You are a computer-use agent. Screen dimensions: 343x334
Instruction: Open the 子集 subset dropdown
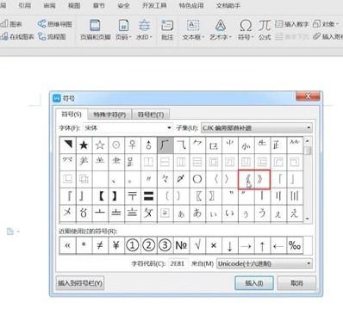pos(257,127)
